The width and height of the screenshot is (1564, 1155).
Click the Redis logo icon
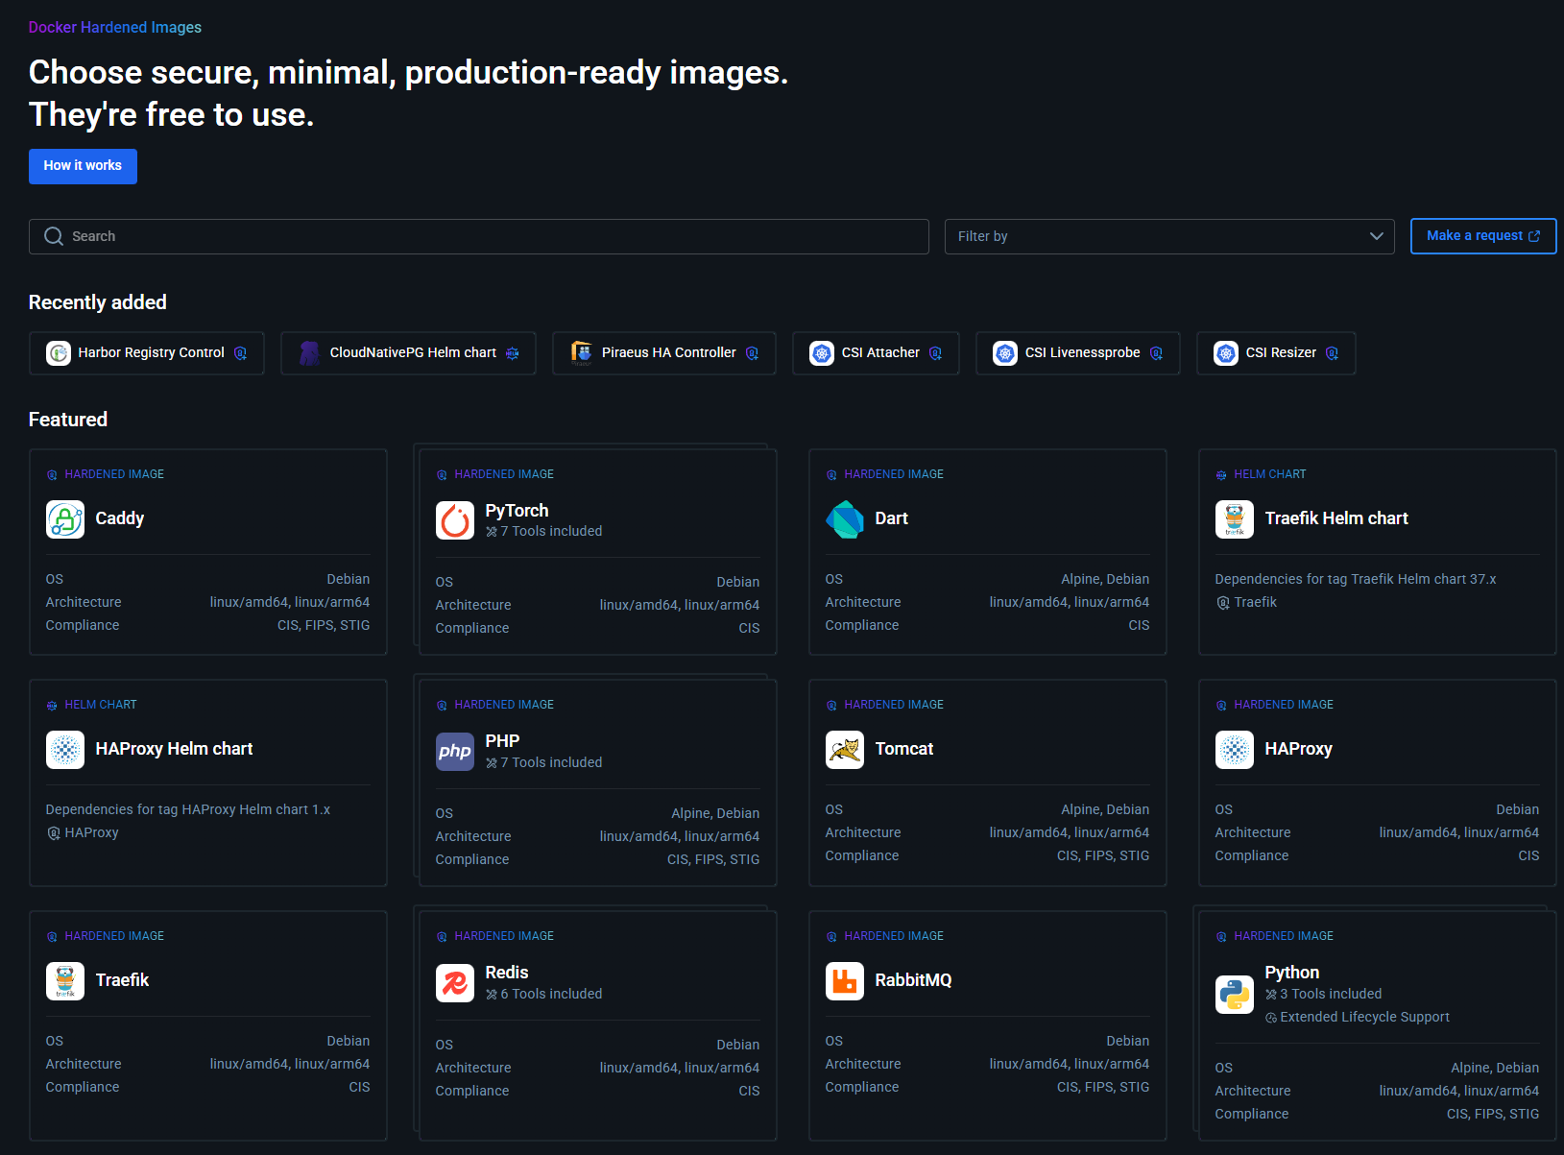pos(455,983)
